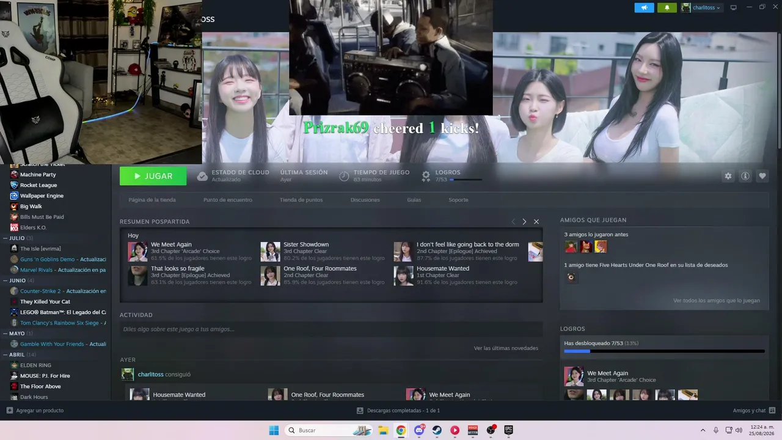The image size is (782, 440).
Task: Open the wishlist friend's avatar thumbnail
Action: [571, 277]
